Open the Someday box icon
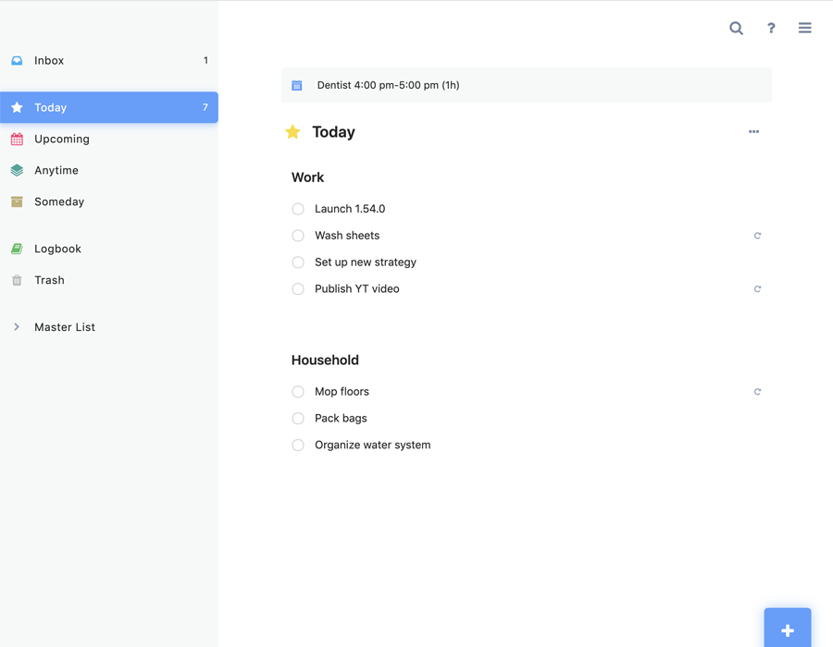The image size is (833, 647). click(x=18, y=201)
